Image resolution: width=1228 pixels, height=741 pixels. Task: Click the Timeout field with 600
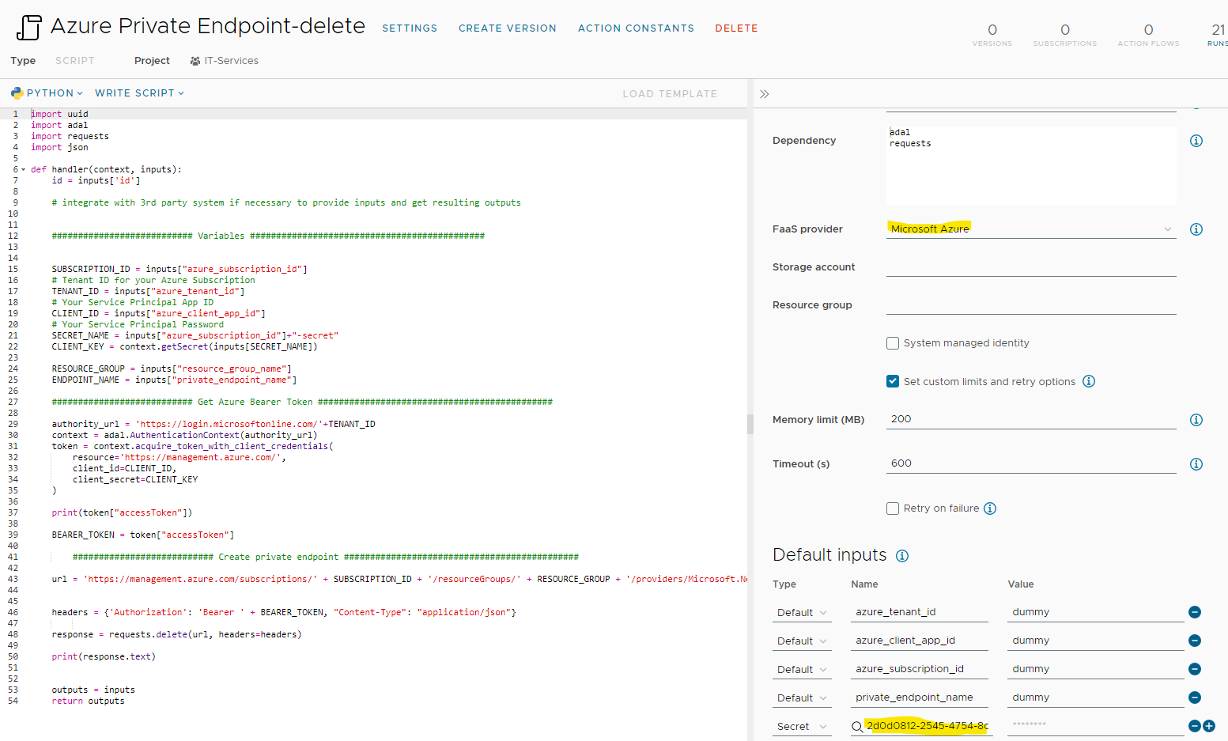click(x=1031, y=464)
